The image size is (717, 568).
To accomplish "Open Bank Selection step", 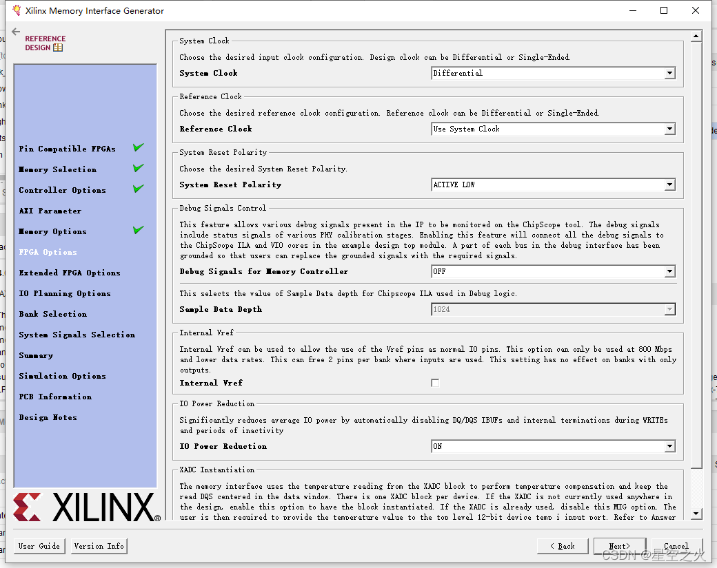I will click(x=53, y=314).
